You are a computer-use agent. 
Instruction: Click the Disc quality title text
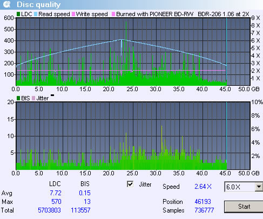pos(38,5)
